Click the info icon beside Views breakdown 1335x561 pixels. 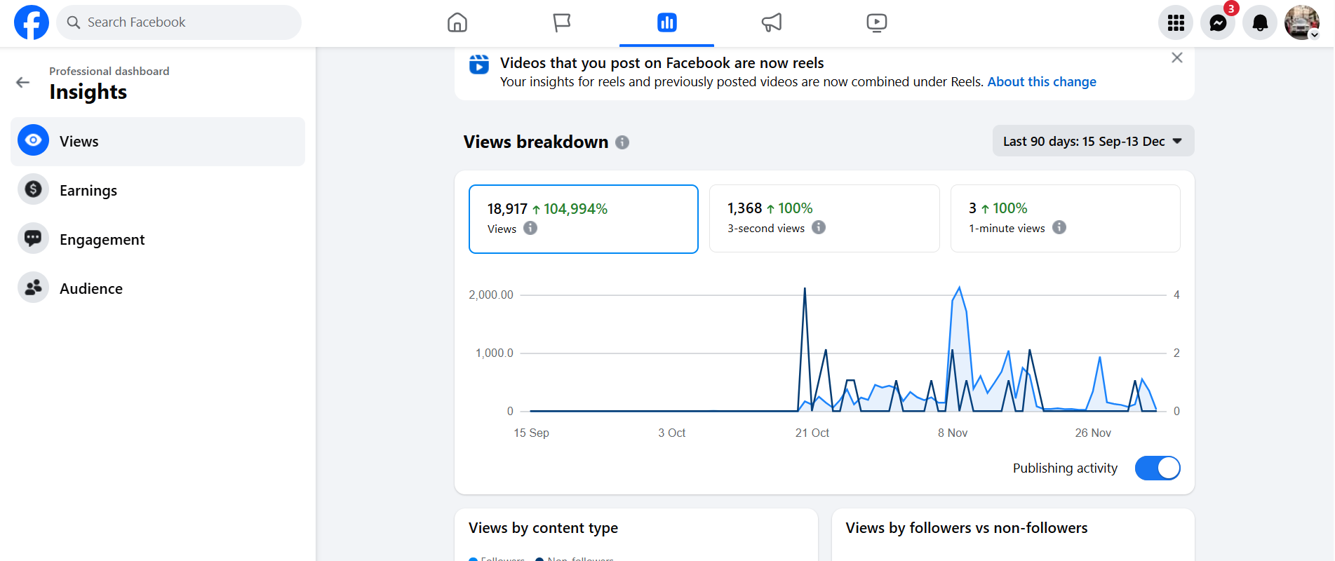click(622, 142)
